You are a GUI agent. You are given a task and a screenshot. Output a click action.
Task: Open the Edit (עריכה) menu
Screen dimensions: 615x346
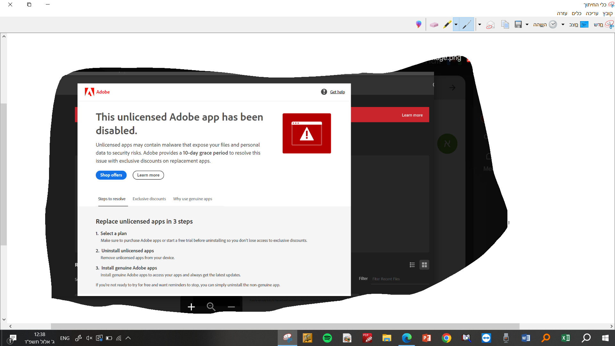[592, 13]
